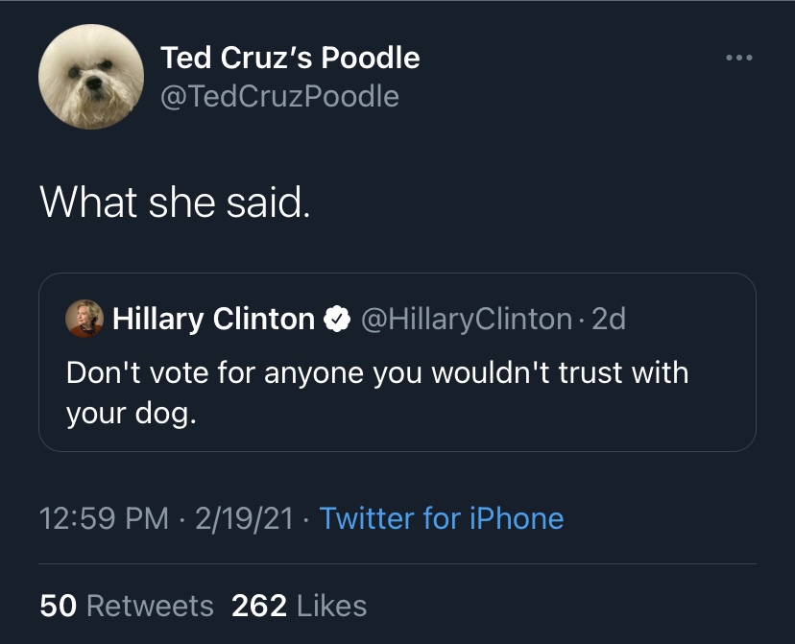This screenshot has width=795, height=644.
Task: Click the bold "50" retweet count
Action: click(x=58, y=606)
